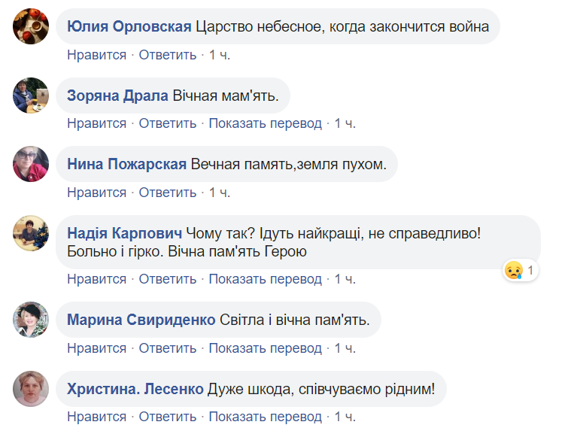Open Христина Лесенко's avatar photo
Viewport: 574px width, 434px height.
click(x=32, y=389)
